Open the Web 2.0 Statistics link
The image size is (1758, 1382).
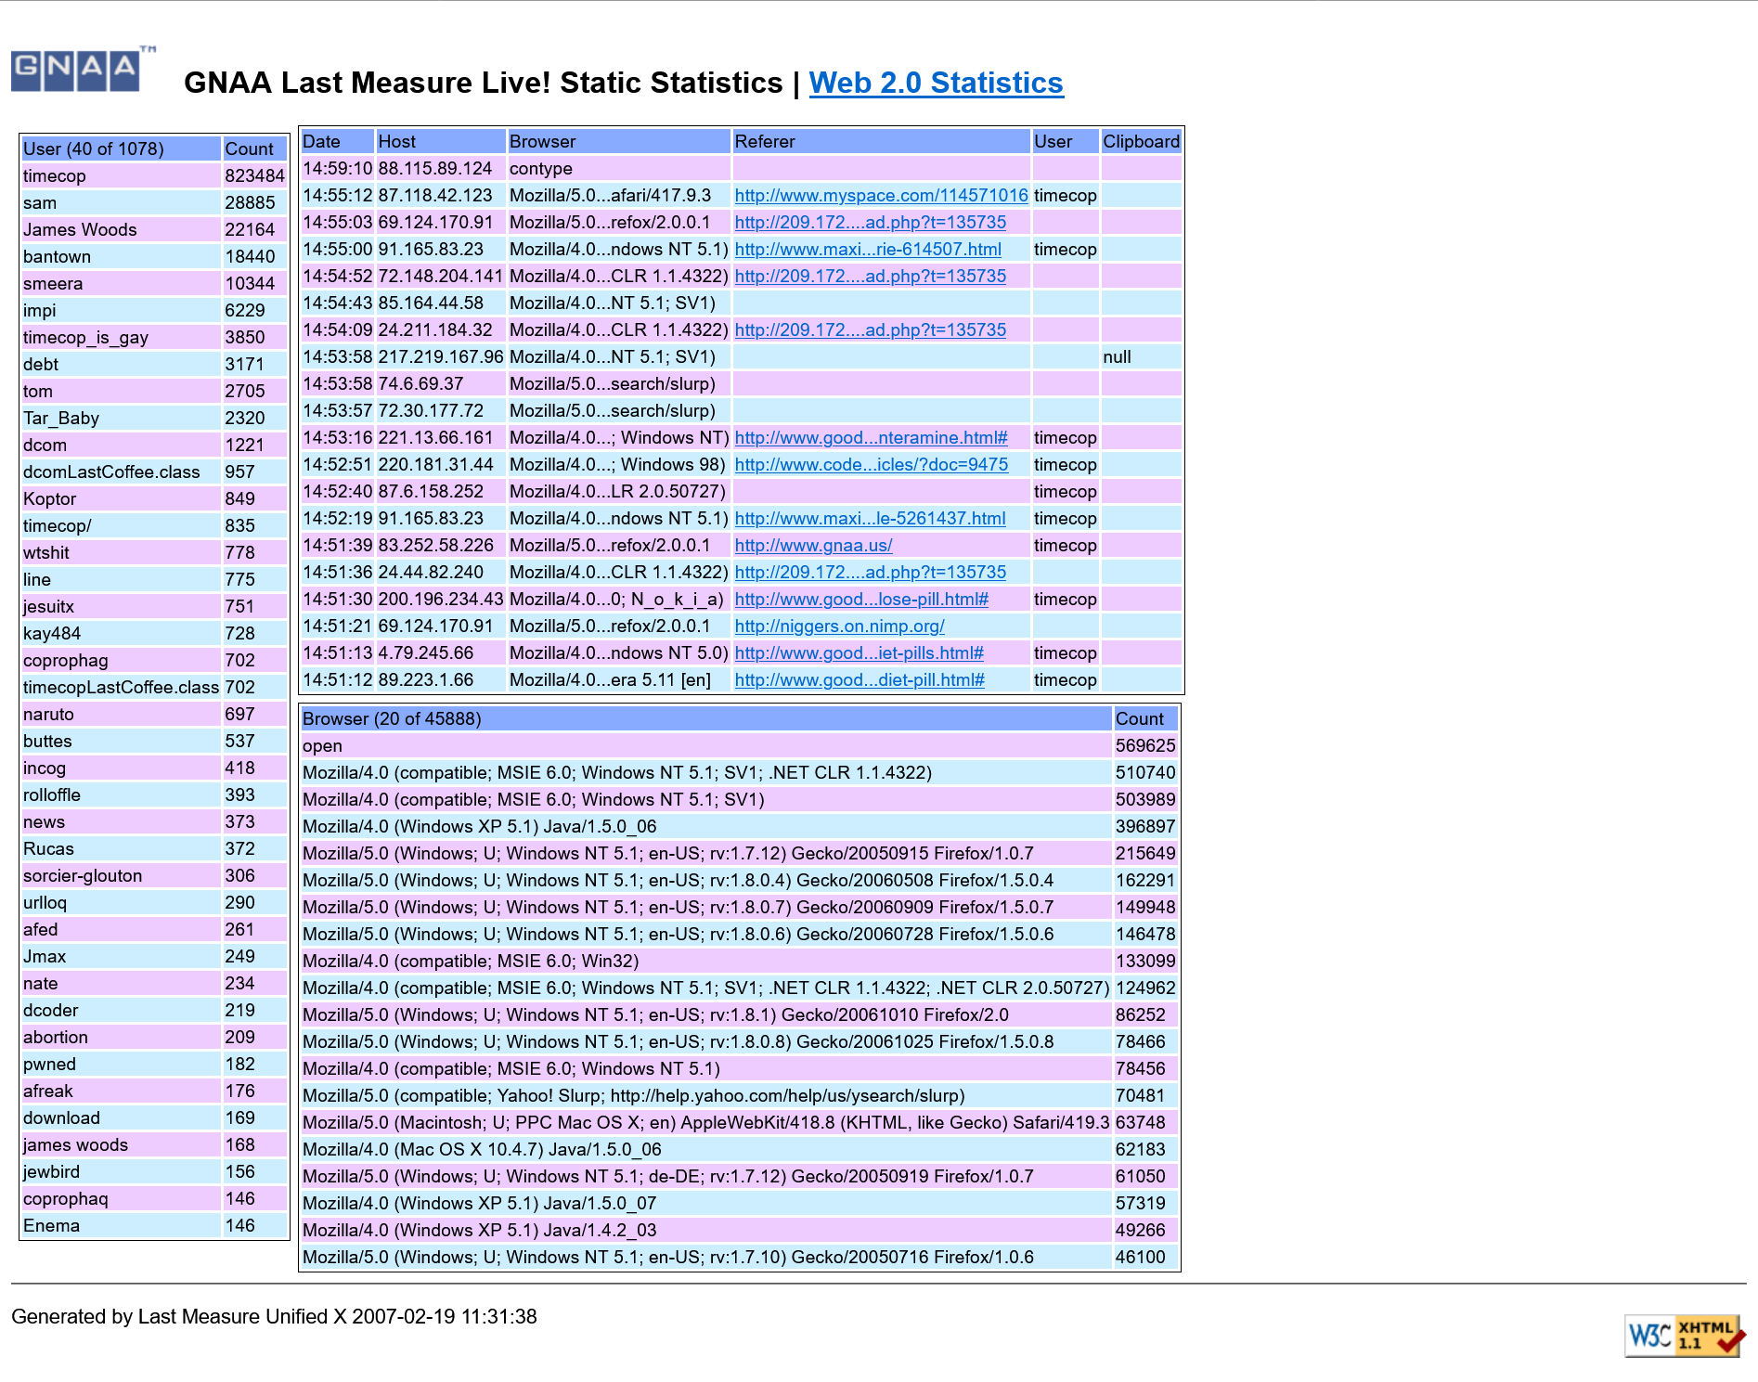pyautogui.click(x=936, y=83)
